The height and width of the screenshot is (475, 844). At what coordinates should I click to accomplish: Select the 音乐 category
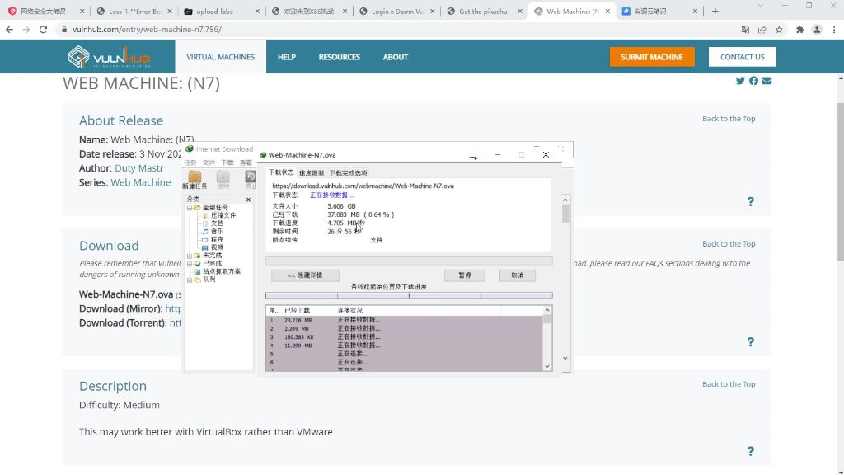tap(217, 232)
